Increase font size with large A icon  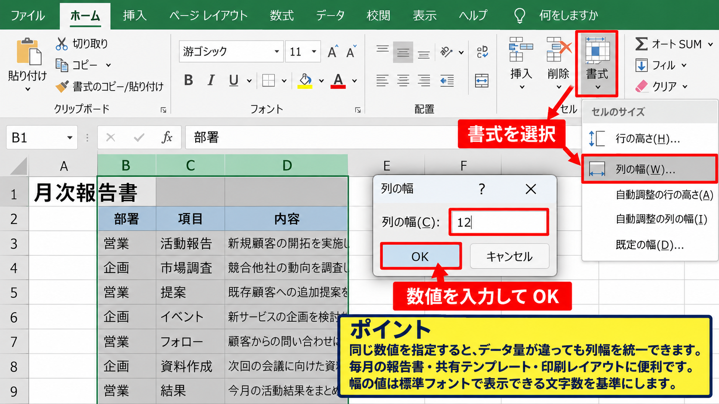click(x=332, y=52)
